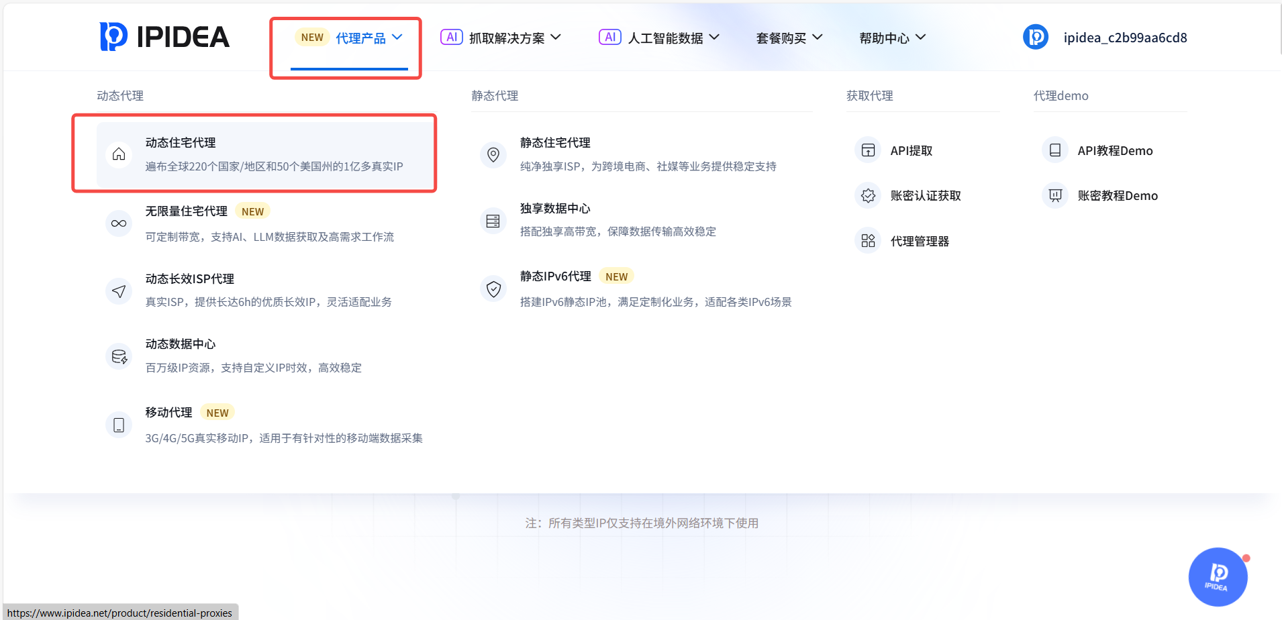Click the 代理demo section heading
Screen dimensions: 1282x620
(1061, 96)
